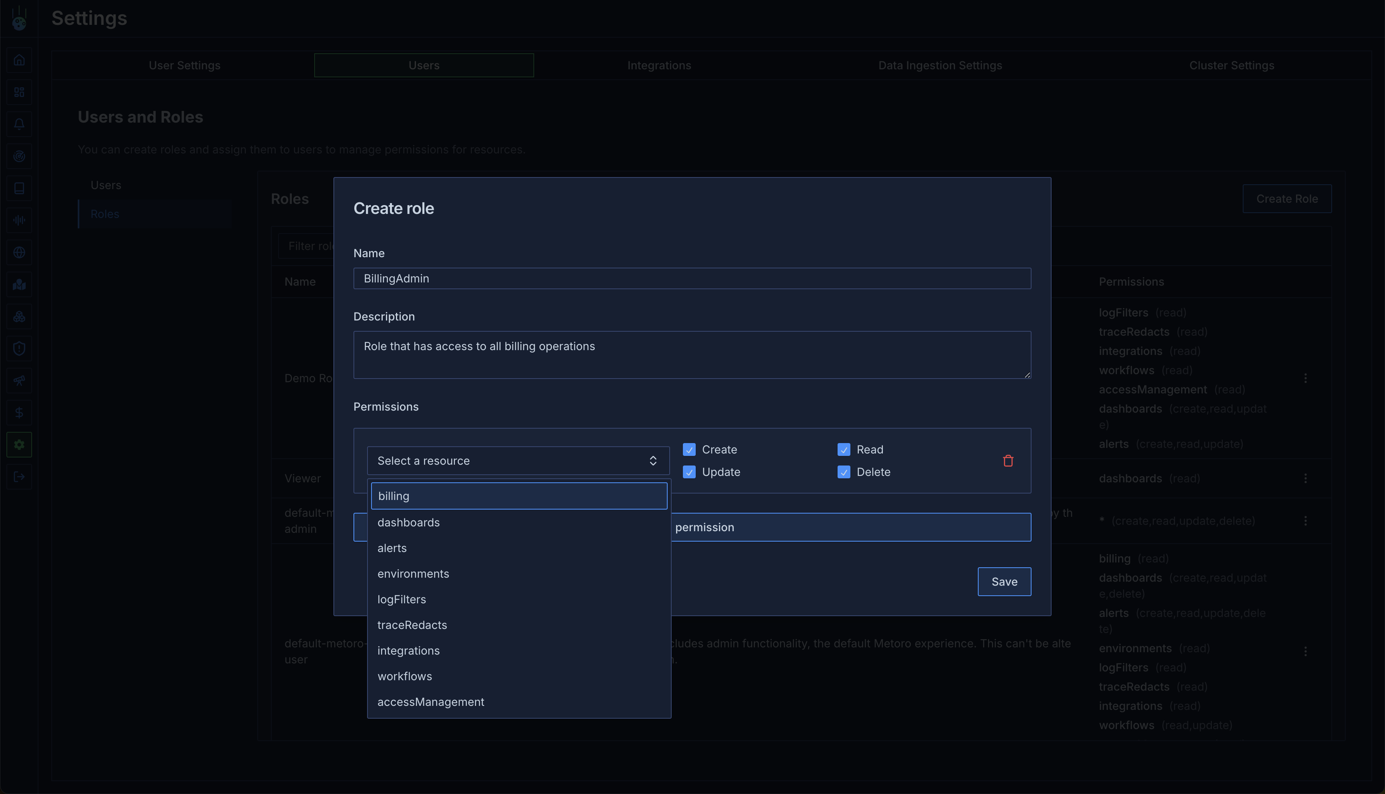Open alerts via bell sidebar icon

coord(19,124)
